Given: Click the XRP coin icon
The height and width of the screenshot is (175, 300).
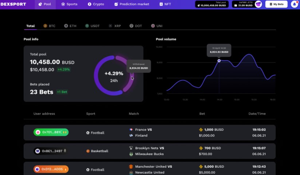Looking at the screenshot, I should coord(110,26).
